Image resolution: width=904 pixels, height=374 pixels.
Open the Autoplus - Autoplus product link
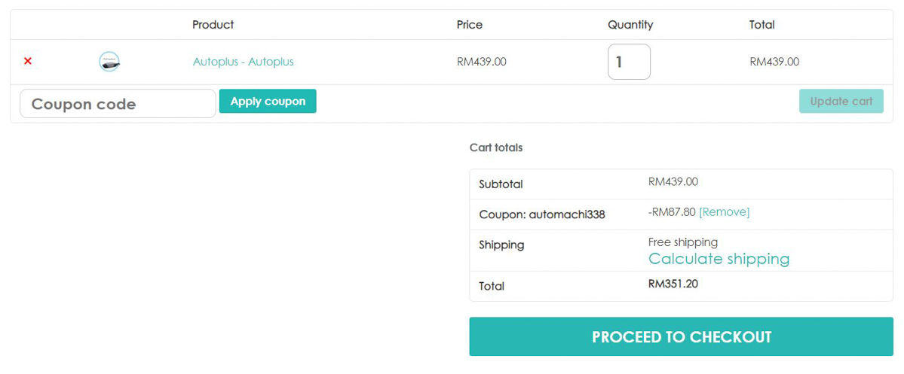243,62
